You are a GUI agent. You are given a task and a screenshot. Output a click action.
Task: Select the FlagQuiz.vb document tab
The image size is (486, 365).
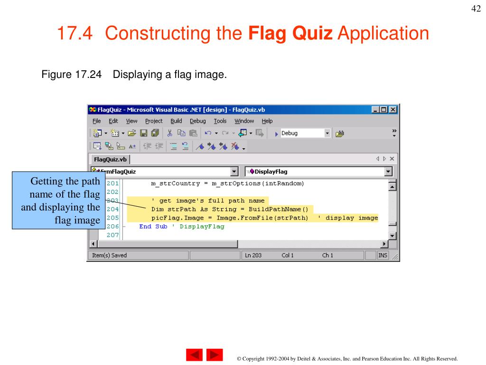point(110,159)
